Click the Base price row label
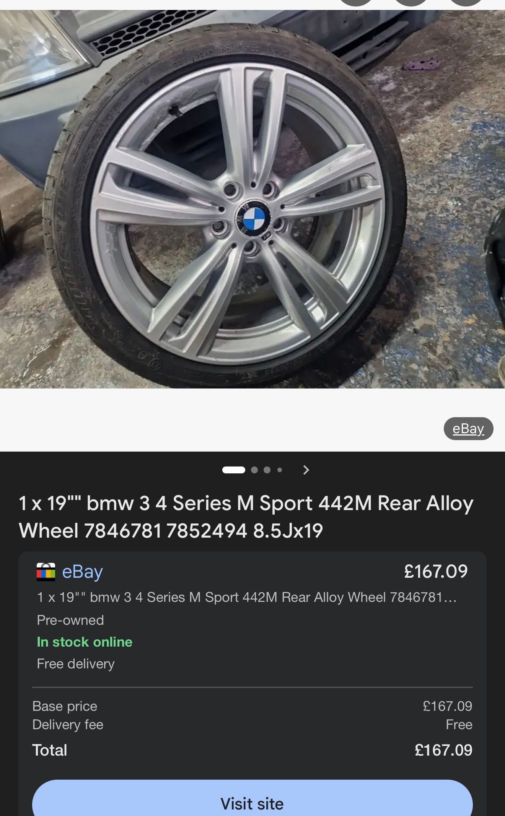 coord(65,706)
